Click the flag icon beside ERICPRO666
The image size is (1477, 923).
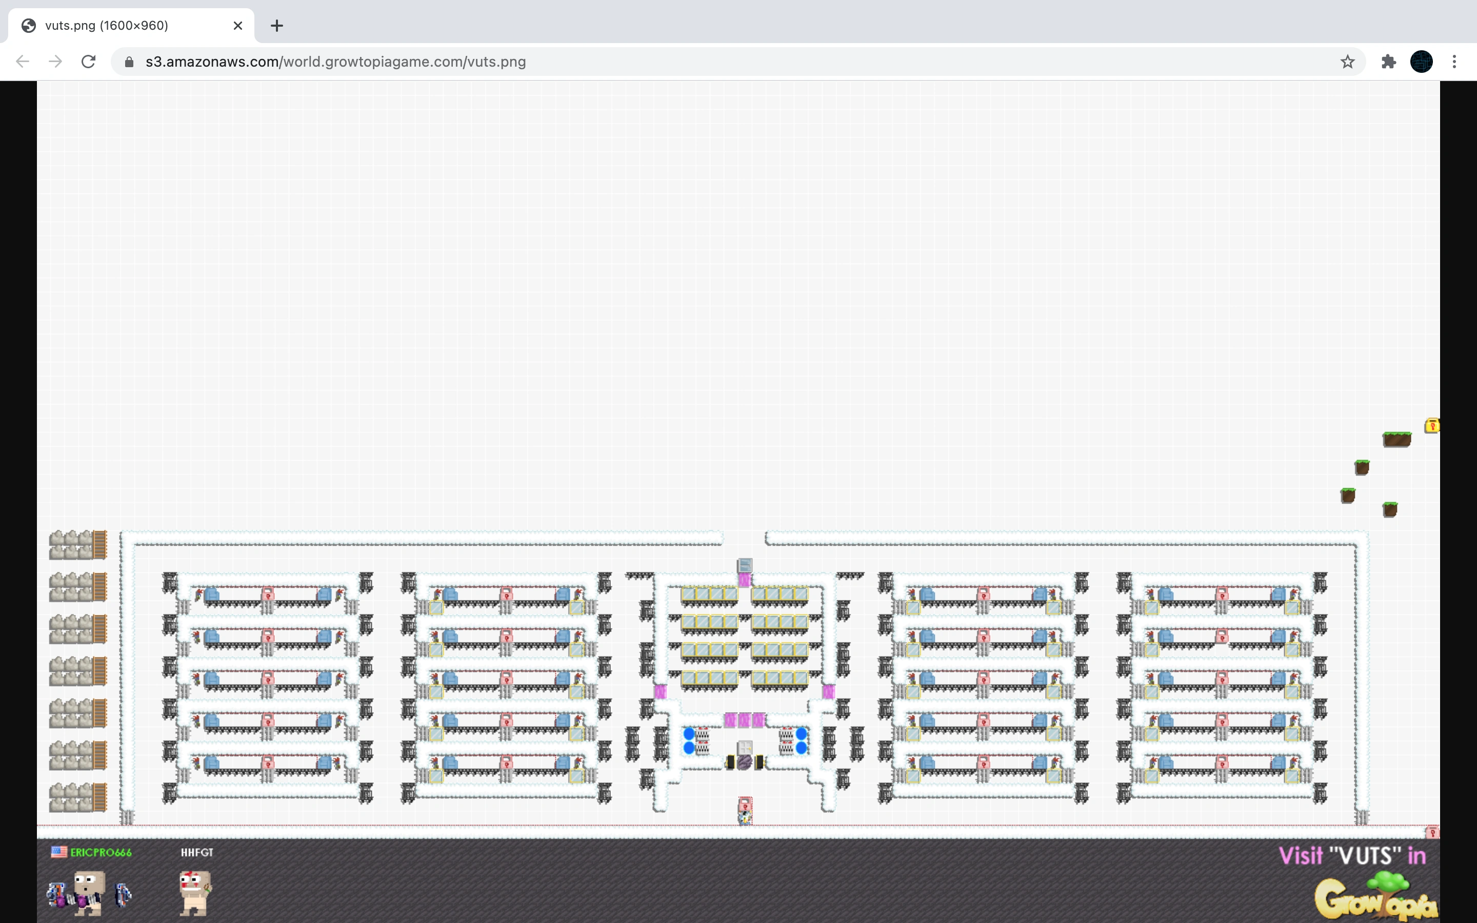59,852
